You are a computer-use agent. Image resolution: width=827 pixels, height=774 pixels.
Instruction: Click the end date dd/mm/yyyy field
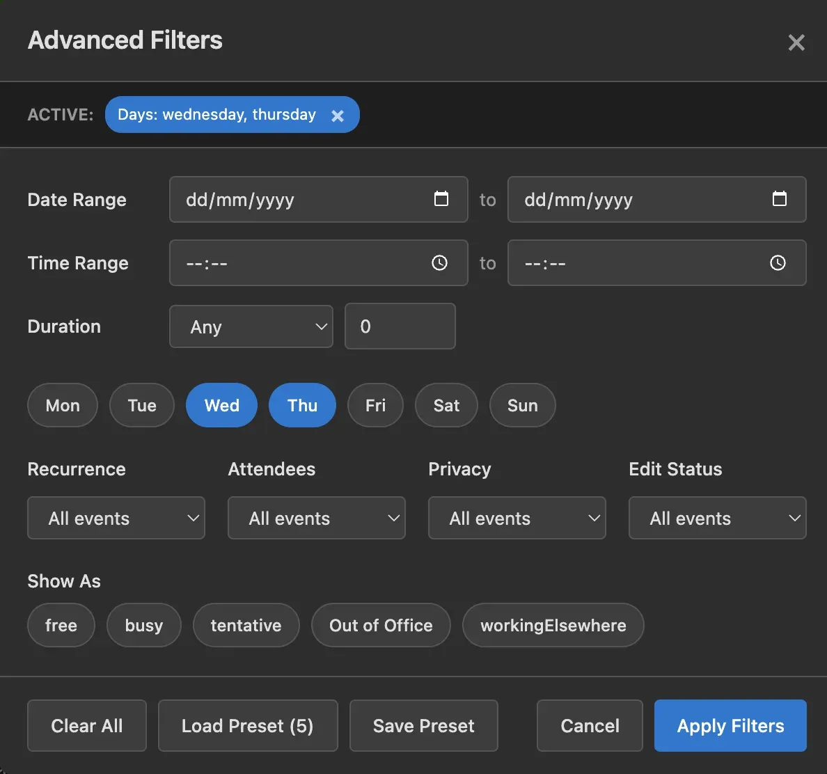656,199
